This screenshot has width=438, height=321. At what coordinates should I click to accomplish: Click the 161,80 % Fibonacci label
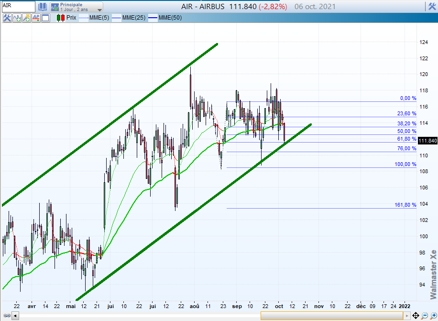(405, 205)
